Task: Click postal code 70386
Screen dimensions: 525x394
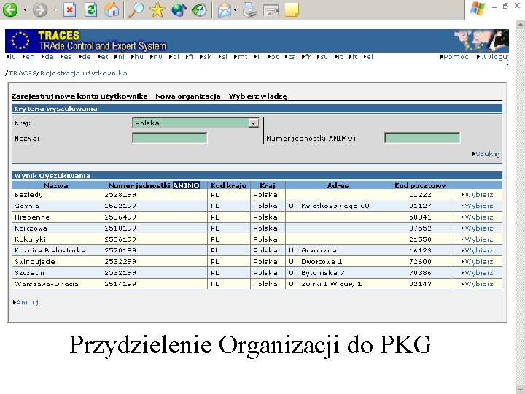Action: (x=420, y=273)
